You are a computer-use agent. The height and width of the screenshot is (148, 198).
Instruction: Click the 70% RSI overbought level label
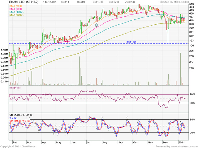[x=192, y=94]
